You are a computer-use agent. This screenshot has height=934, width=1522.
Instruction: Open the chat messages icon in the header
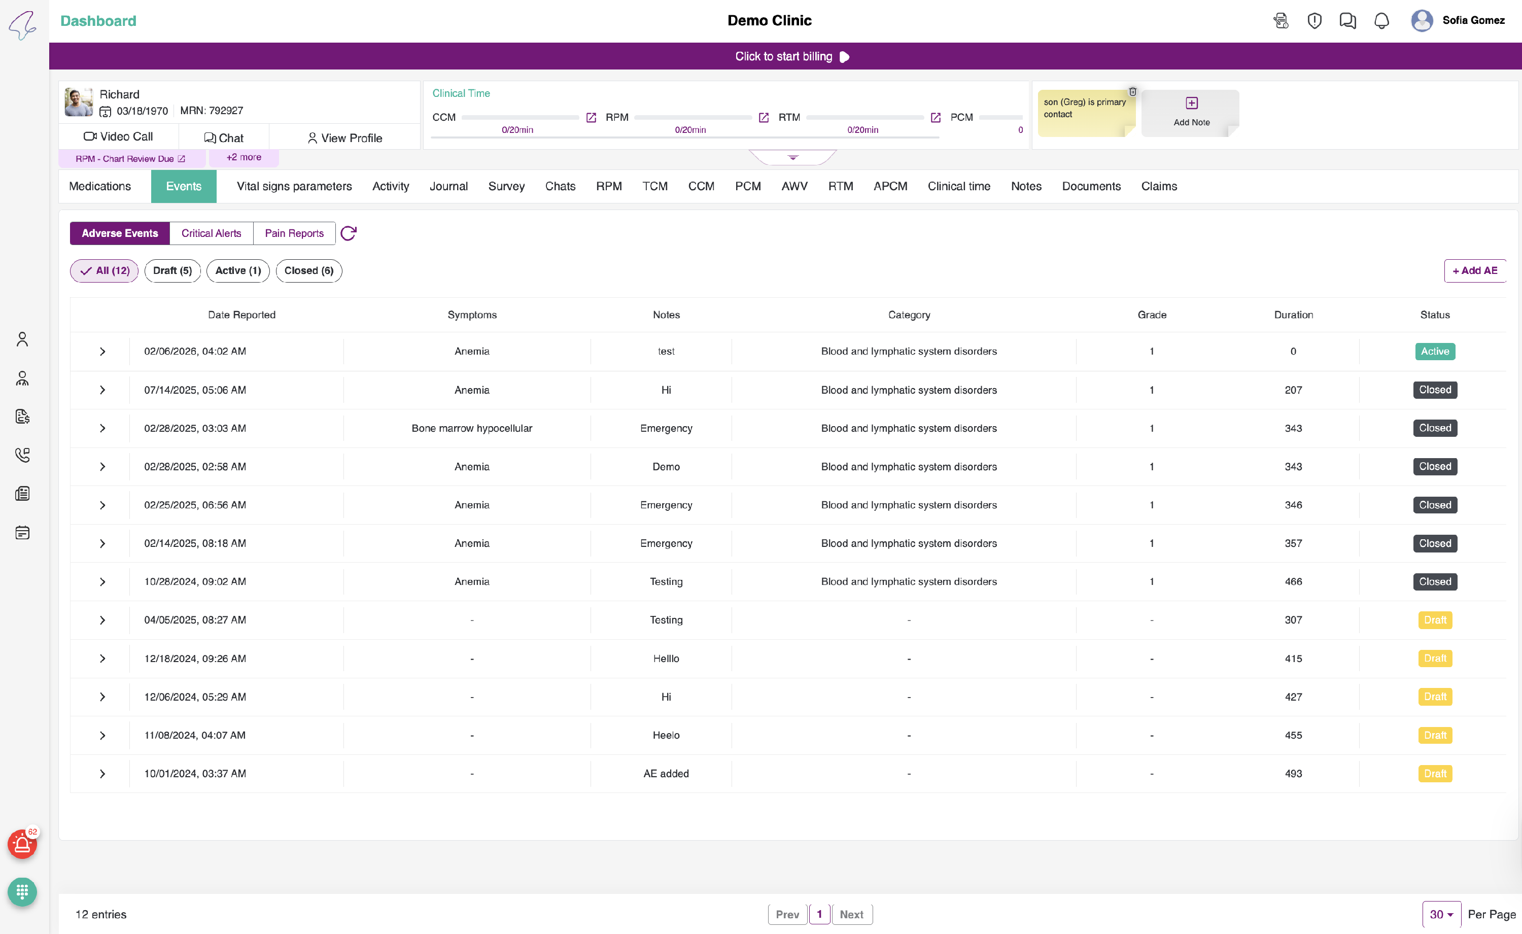pos(1347,21)
